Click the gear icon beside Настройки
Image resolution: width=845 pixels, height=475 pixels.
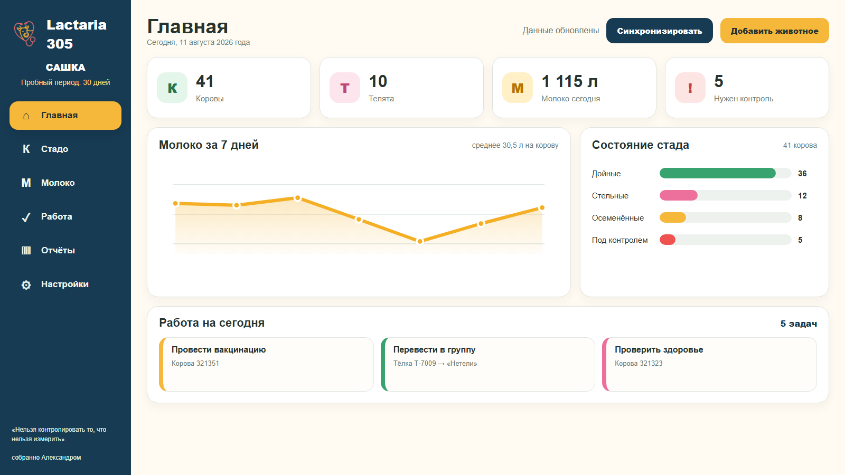[x=26, y=284]
